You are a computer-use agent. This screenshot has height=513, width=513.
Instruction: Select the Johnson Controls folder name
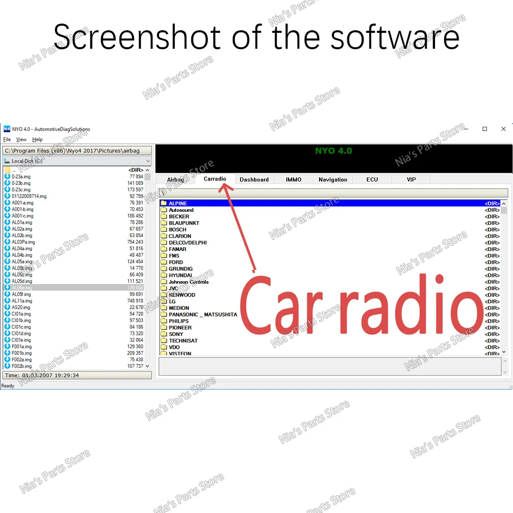click(x=188, y=282)
